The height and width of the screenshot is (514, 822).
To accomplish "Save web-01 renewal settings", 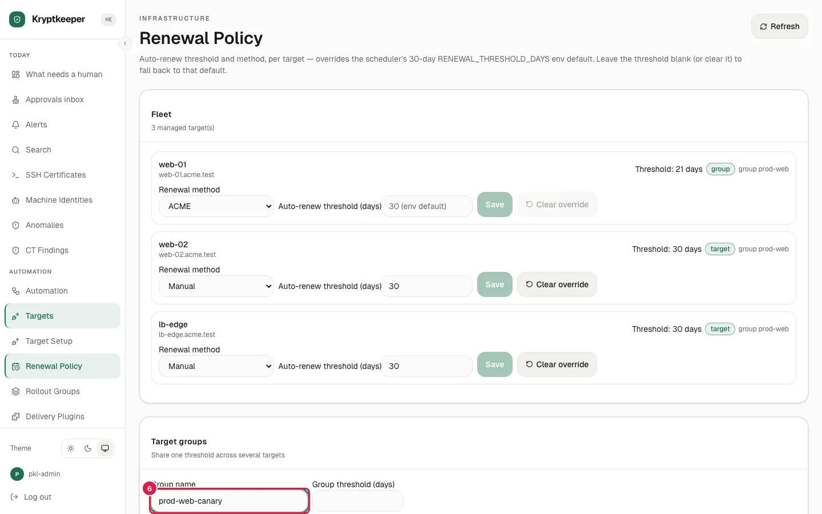I will click(494, 204).
